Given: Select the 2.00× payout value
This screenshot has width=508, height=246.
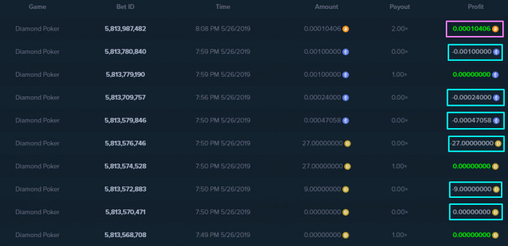Looking at the screenshot, I should pos(399,29).
